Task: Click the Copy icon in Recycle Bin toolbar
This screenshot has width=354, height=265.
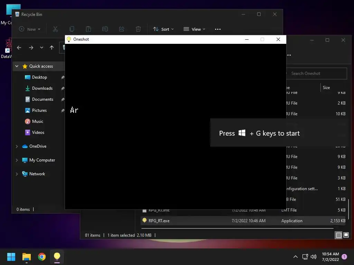Action: coord(72,29)
